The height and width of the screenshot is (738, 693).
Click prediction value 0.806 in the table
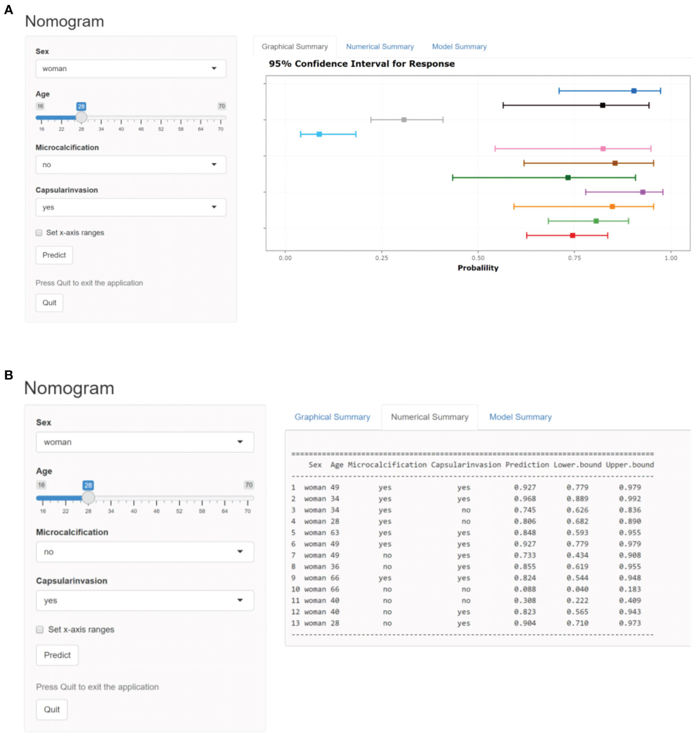click(x=525, y=521)
